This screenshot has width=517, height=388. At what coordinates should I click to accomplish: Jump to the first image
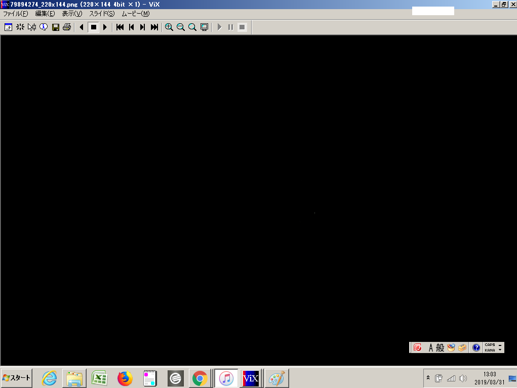pyautogui.click(x=120, y=27)
